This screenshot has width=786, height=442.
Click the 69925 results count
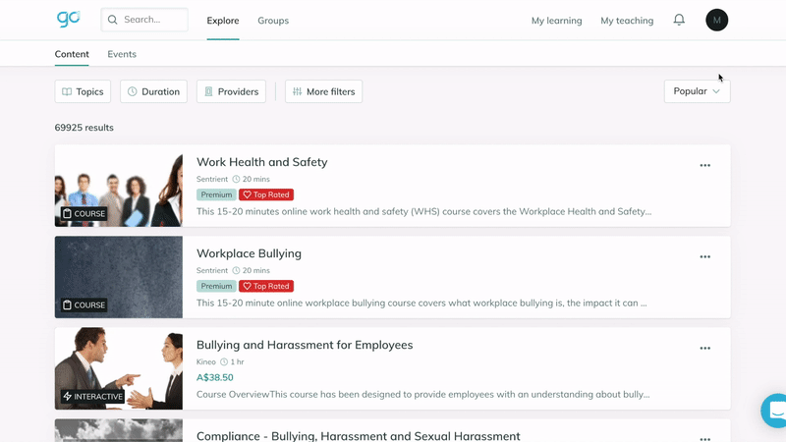[x=84, y=128]
